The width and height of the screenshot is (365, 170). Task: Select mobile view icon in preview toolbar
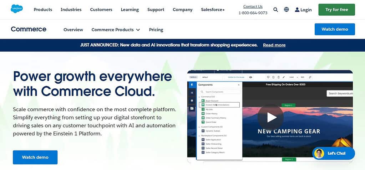point(278,77)
